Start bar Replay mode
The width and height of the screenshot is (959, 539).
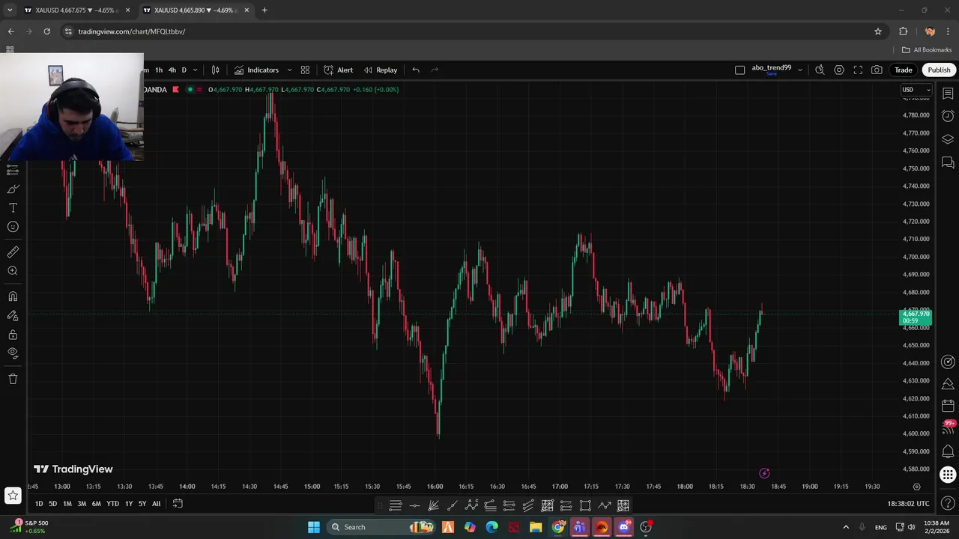point(381,70)
